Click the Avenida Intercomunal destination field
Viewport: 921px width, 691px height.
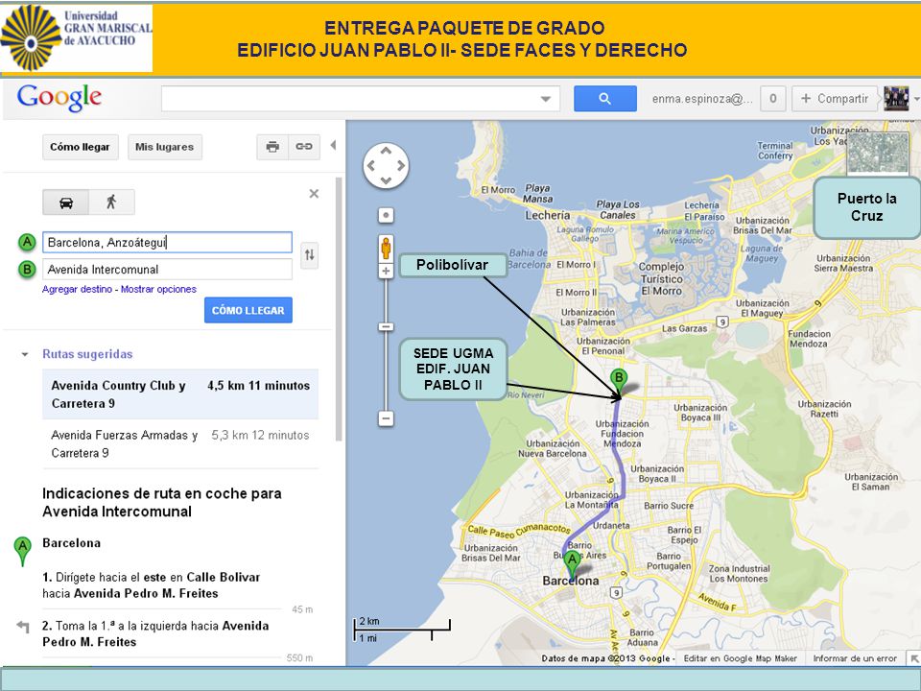[x=167, y=270]
